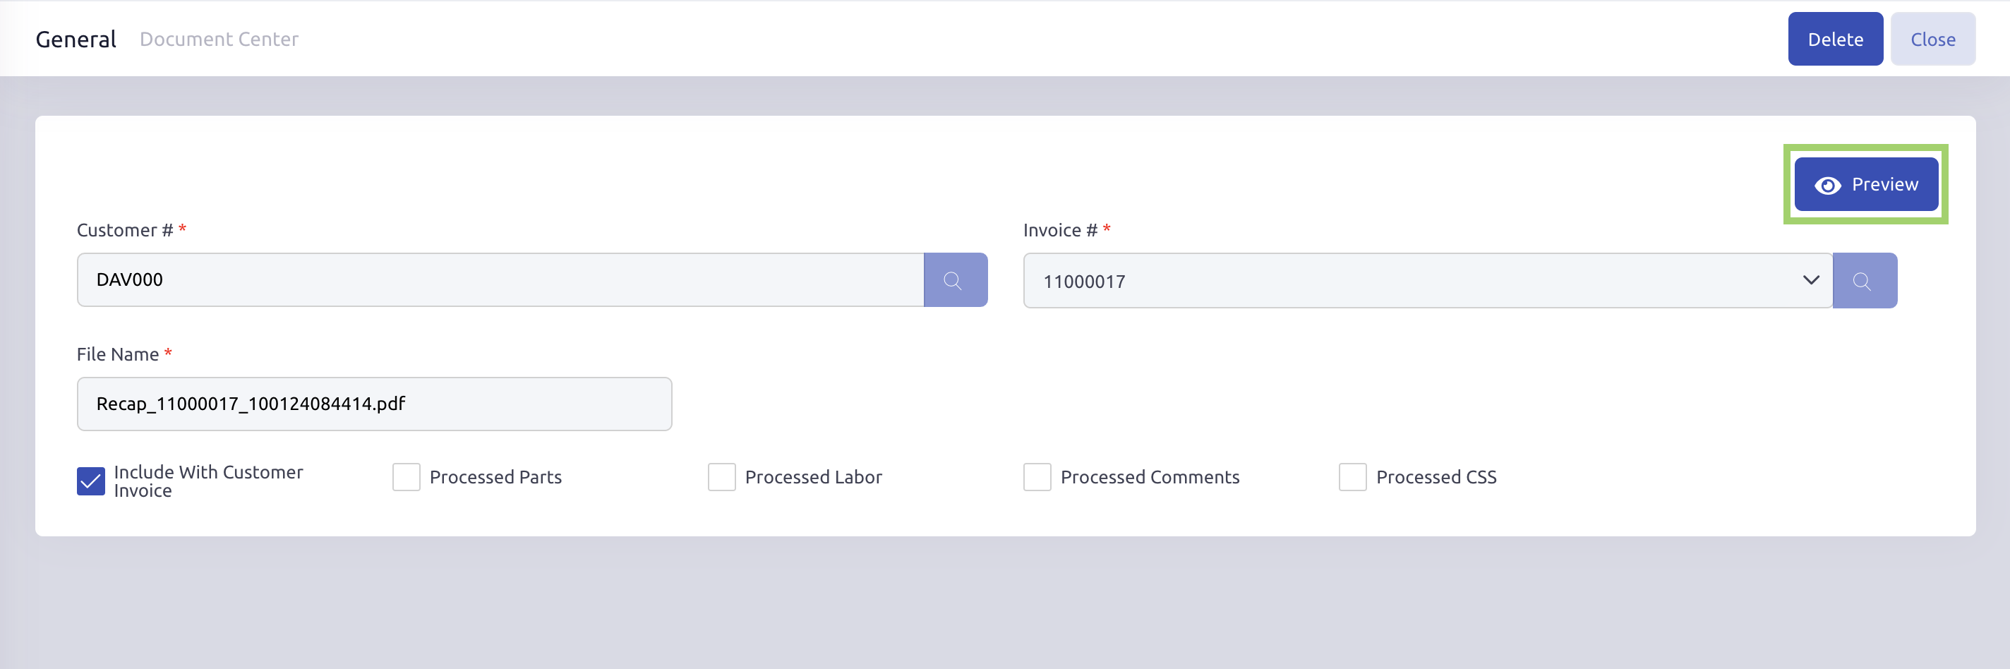Click the Processed Parts label text
This screenshot has height=669, width=2010.
(x=495, y=477)
